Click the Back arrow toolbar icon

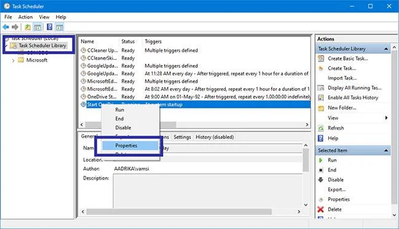coord(6,27)
